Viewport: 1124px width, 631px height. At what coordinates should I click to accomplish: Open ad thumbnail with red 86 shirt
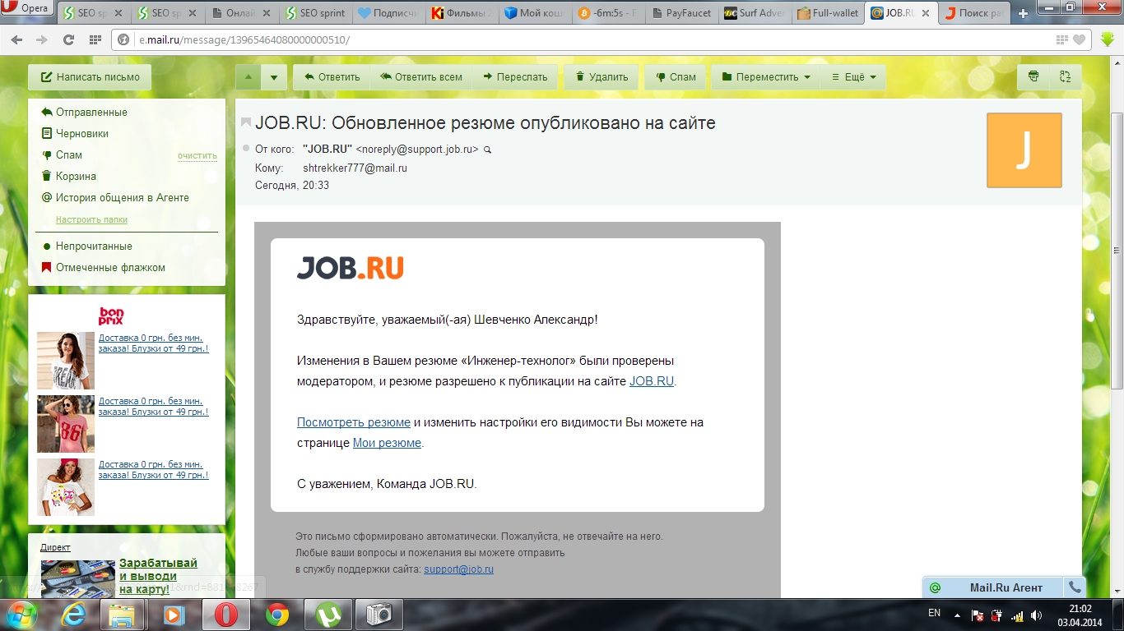[66, 424]
